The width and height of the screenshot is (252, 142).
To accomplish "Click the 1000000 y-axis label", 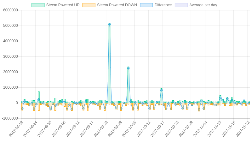I will click(x=10, y=87).
